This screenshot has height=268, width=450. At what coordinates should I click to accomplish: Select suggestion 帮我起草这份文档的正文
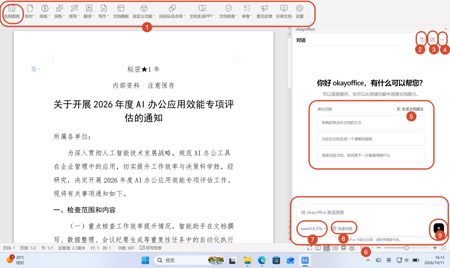click(x=371, y=122)
